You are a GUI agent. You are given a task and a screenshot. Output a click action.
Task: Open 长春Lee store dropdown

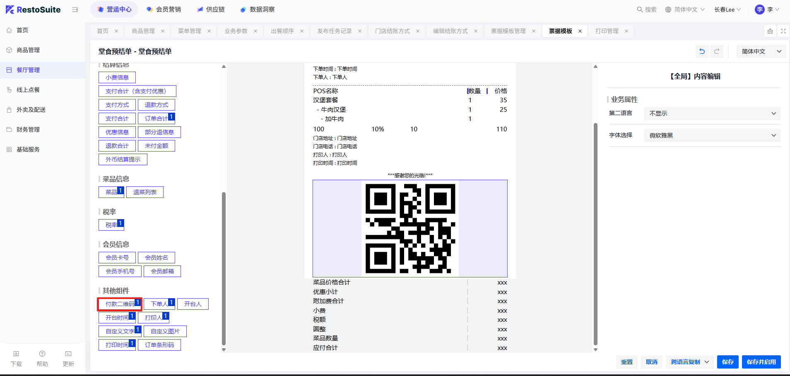click(727, 10)
